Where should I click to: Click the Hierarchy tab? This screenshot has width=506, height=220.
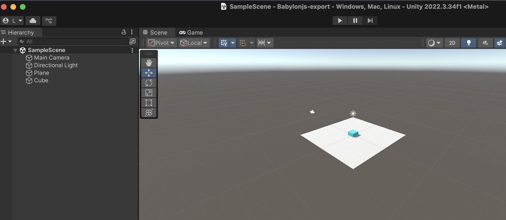point(21,32)
